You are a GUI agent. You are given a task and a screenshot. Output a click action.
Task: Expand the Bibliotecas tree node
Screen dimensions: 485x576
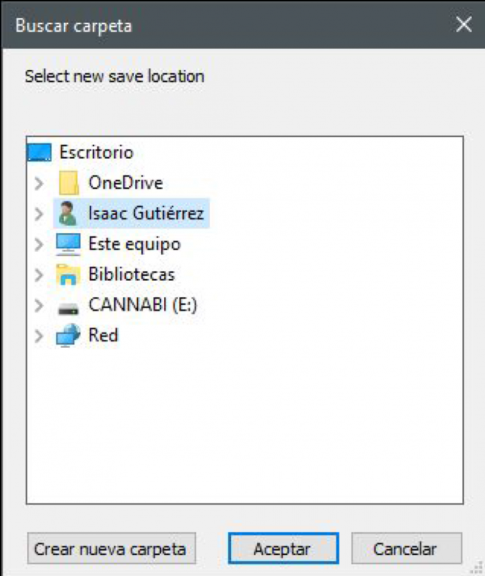tap(39, 274)
